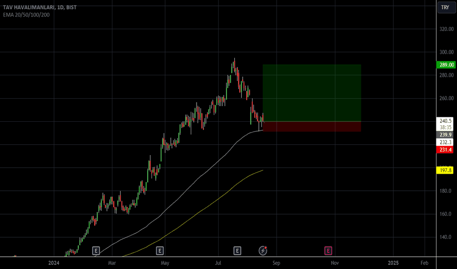Click the Nov label on time axis

[335, 263]
